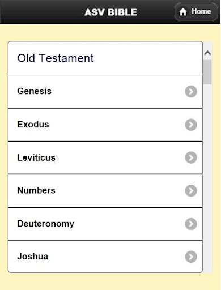Screen dimensions: 221x290
Task: Click the arrow icon next to Exodus
Action: pyautogui.click(x=191, y=125)
